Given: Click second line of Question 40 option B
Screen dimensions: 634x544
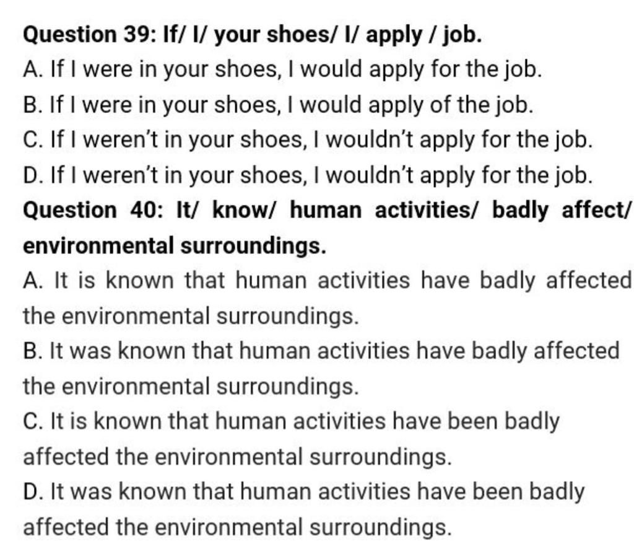Looking at the screenshot, I should 191,387.
